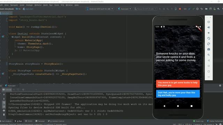
Task: Open the Dart Analysis tool window
Action: pyautogui.click(x=6, y=121)
